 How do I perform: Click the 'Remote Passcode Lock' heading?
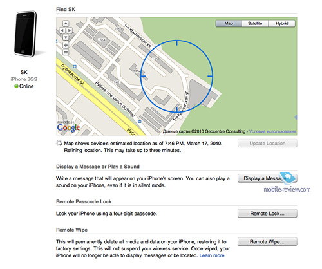point(84,201)
